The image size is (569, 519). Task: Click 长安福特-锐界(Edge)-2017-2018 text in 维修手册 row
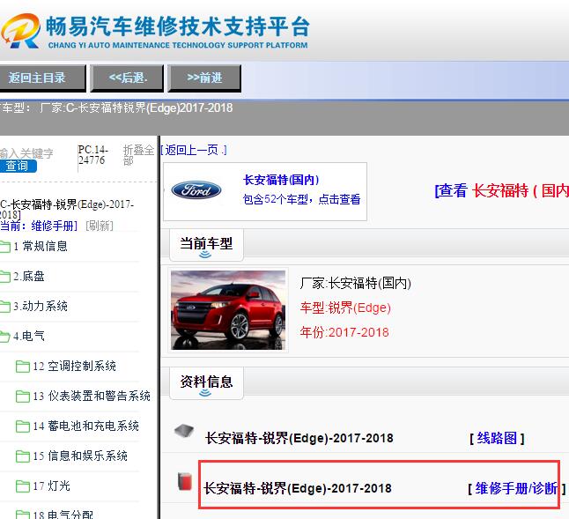point(297,488)
